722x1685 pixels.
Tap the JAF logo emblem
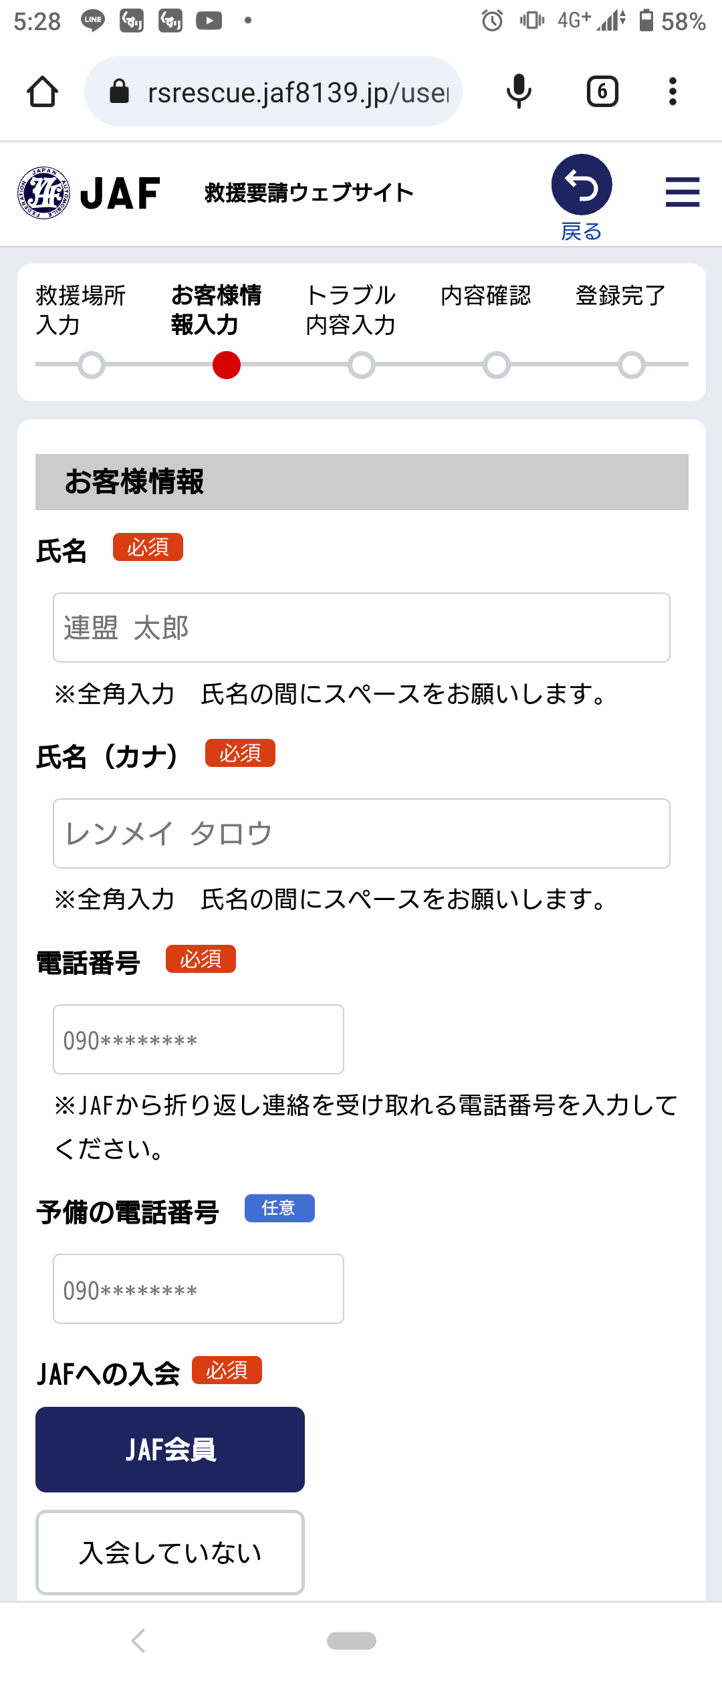[43, 193]
